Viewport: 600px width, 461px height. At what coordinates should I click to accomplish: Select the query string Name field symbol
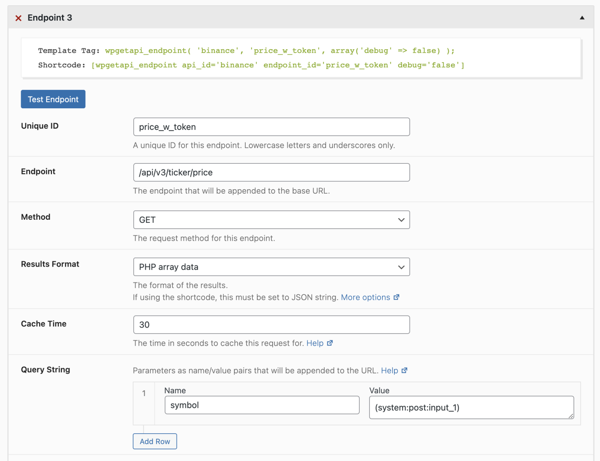tap(262, 405)
